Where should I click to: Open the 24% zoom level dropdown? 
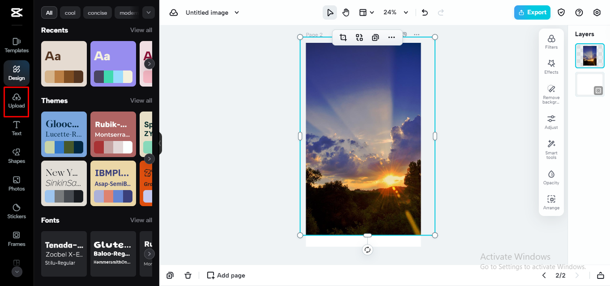[396, 12]
